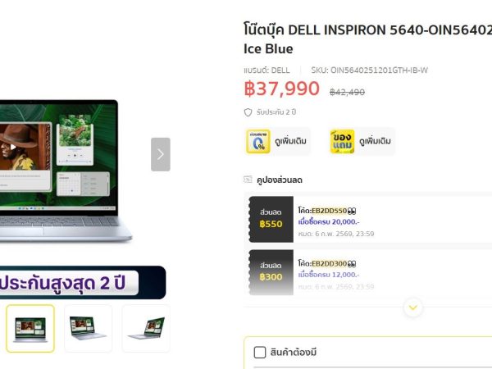The height and width of the screenshot is (369, 492).
Task: Copy coupon code EB2DD300 icon
Action: pos(352,264)
